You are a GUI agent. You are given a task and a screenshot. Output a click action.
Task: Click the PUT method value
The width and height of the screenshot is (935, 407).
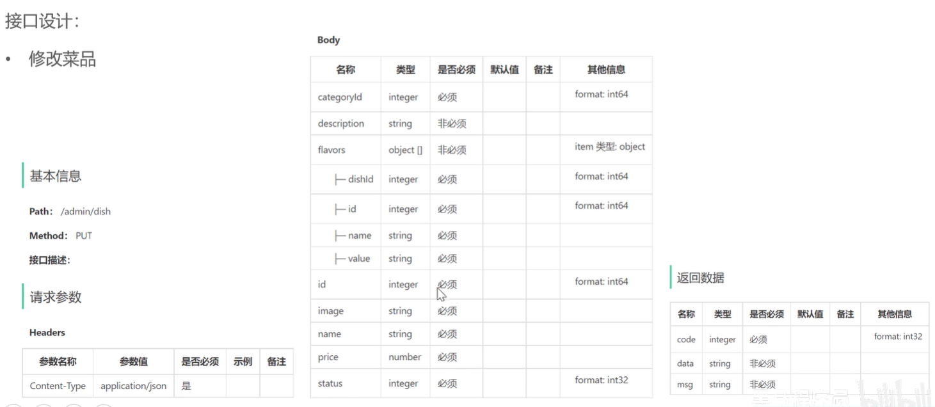[84, 235]
